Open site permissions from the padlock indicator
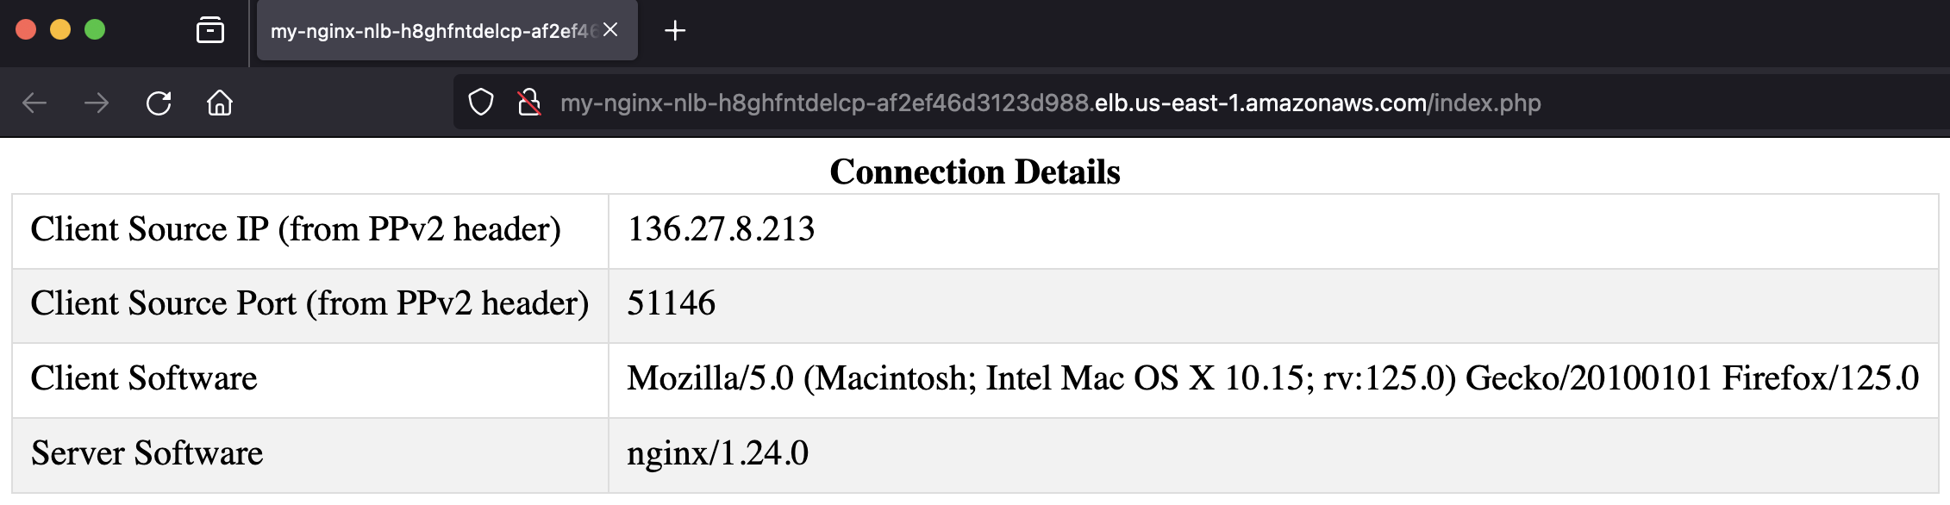The width and height of the screenshot is (1950, 505). click(528, 103)
